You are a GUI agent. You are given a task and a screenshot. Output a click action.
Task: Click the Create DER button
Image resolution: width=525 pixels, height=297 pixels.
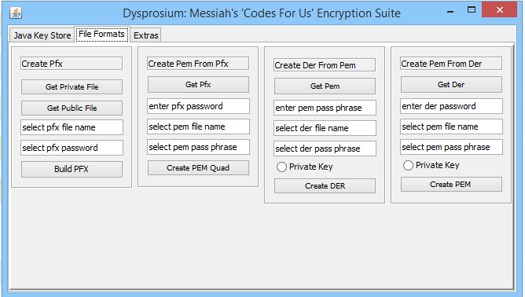325,186
